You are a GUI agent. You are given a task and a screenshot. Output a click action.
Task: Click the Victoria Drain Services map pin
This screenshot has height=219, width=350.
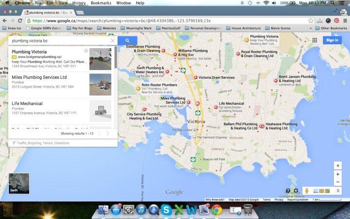coord(195,77)
